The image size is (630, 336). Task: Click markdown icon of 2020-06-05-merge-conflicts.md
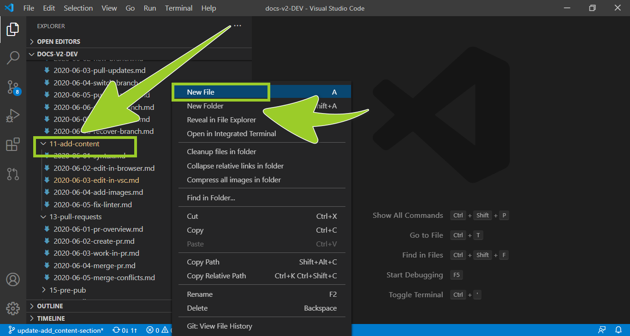click(x=47, y=278)
